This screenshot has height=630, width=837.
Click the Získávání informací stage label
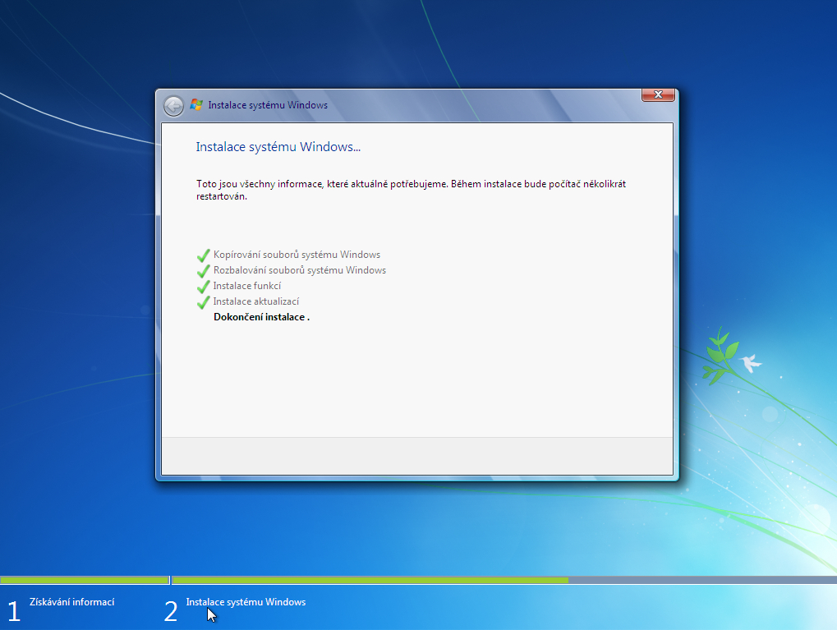tap(73, 601)
